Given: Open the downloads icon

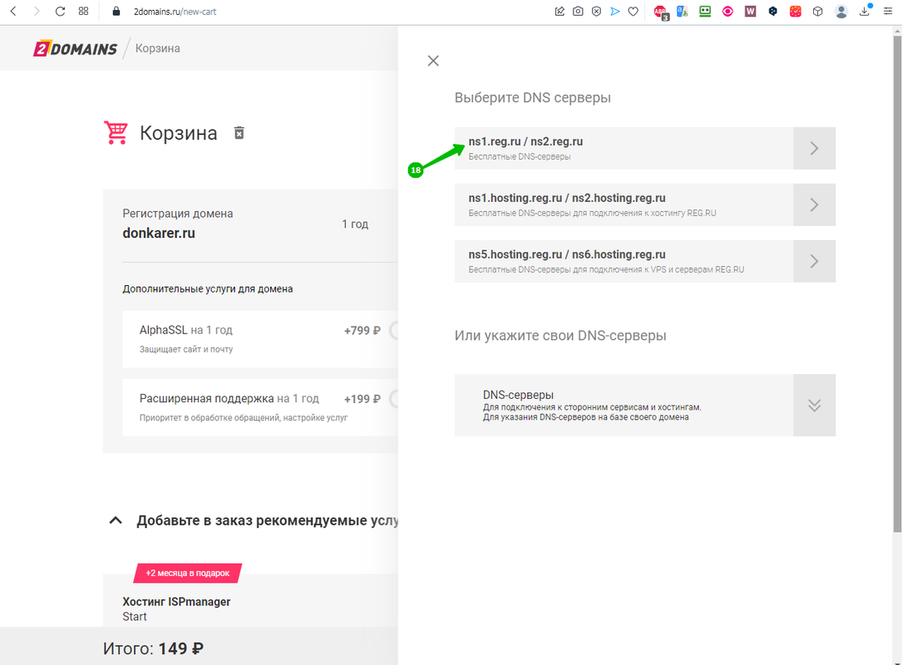Looking at the screenshot, I should click(x=865, y=10).
